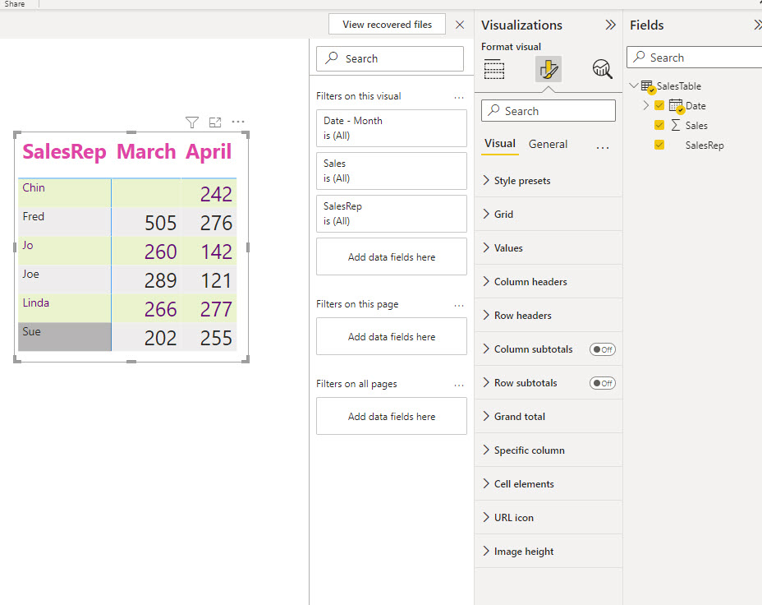Click the April column header

coord(209,152)
